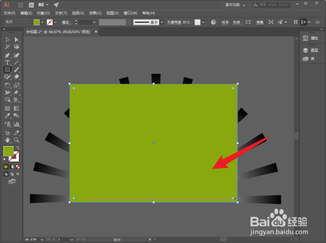Screen dimensions: 326x243
Task: Select the Column Graph tool
Action: (16, 124)
